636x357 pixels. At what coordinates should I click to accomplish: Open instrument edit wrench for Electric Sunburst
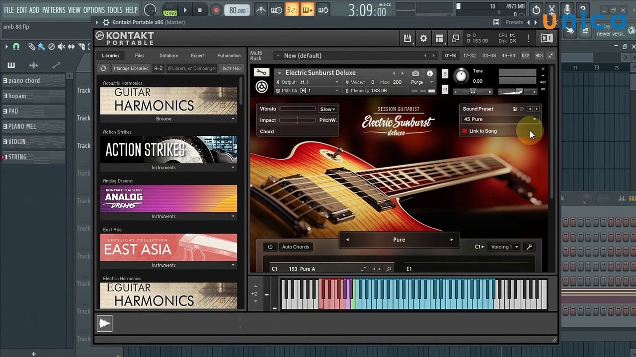pos(261,73)
